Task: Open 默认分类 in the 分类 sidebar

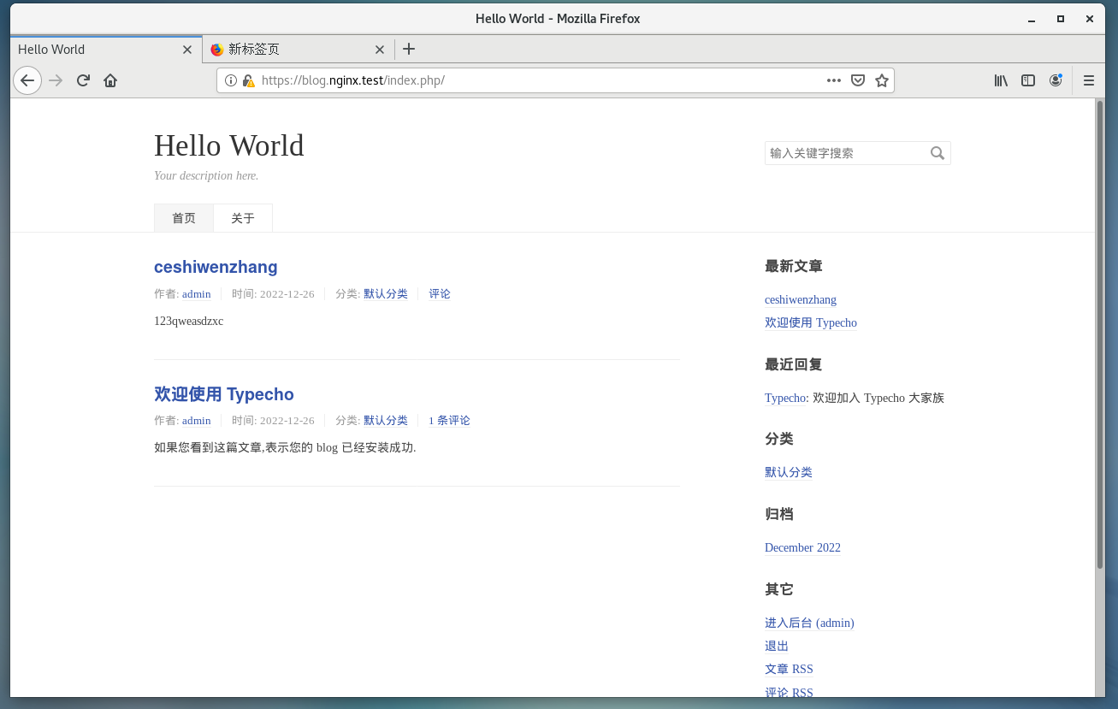Action: (789, 473)
